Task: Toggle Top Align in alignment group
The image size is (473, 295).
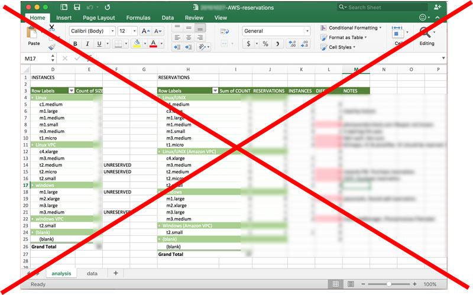Action: [x=177, y=28]
